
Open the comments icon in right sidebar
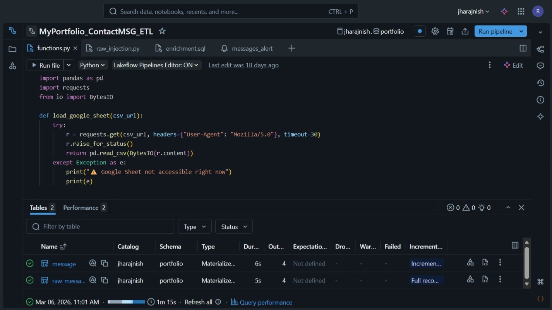click(540, 66)
